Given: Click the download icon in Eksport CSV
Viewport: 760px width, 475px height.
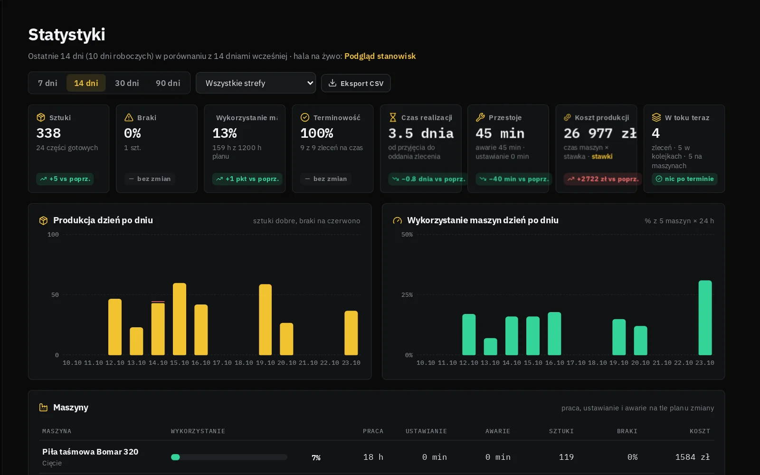Looking at the screenshot, I should coord(332,83).
